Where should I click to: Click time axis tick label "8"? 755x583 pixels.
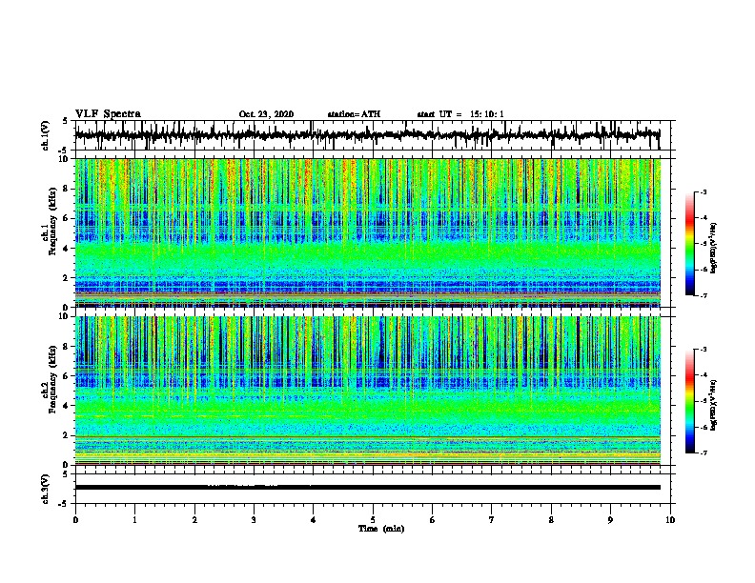(x=551, y=520)
